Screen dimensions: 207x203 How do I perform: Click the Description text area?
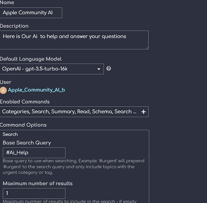[x=74, y=40]
